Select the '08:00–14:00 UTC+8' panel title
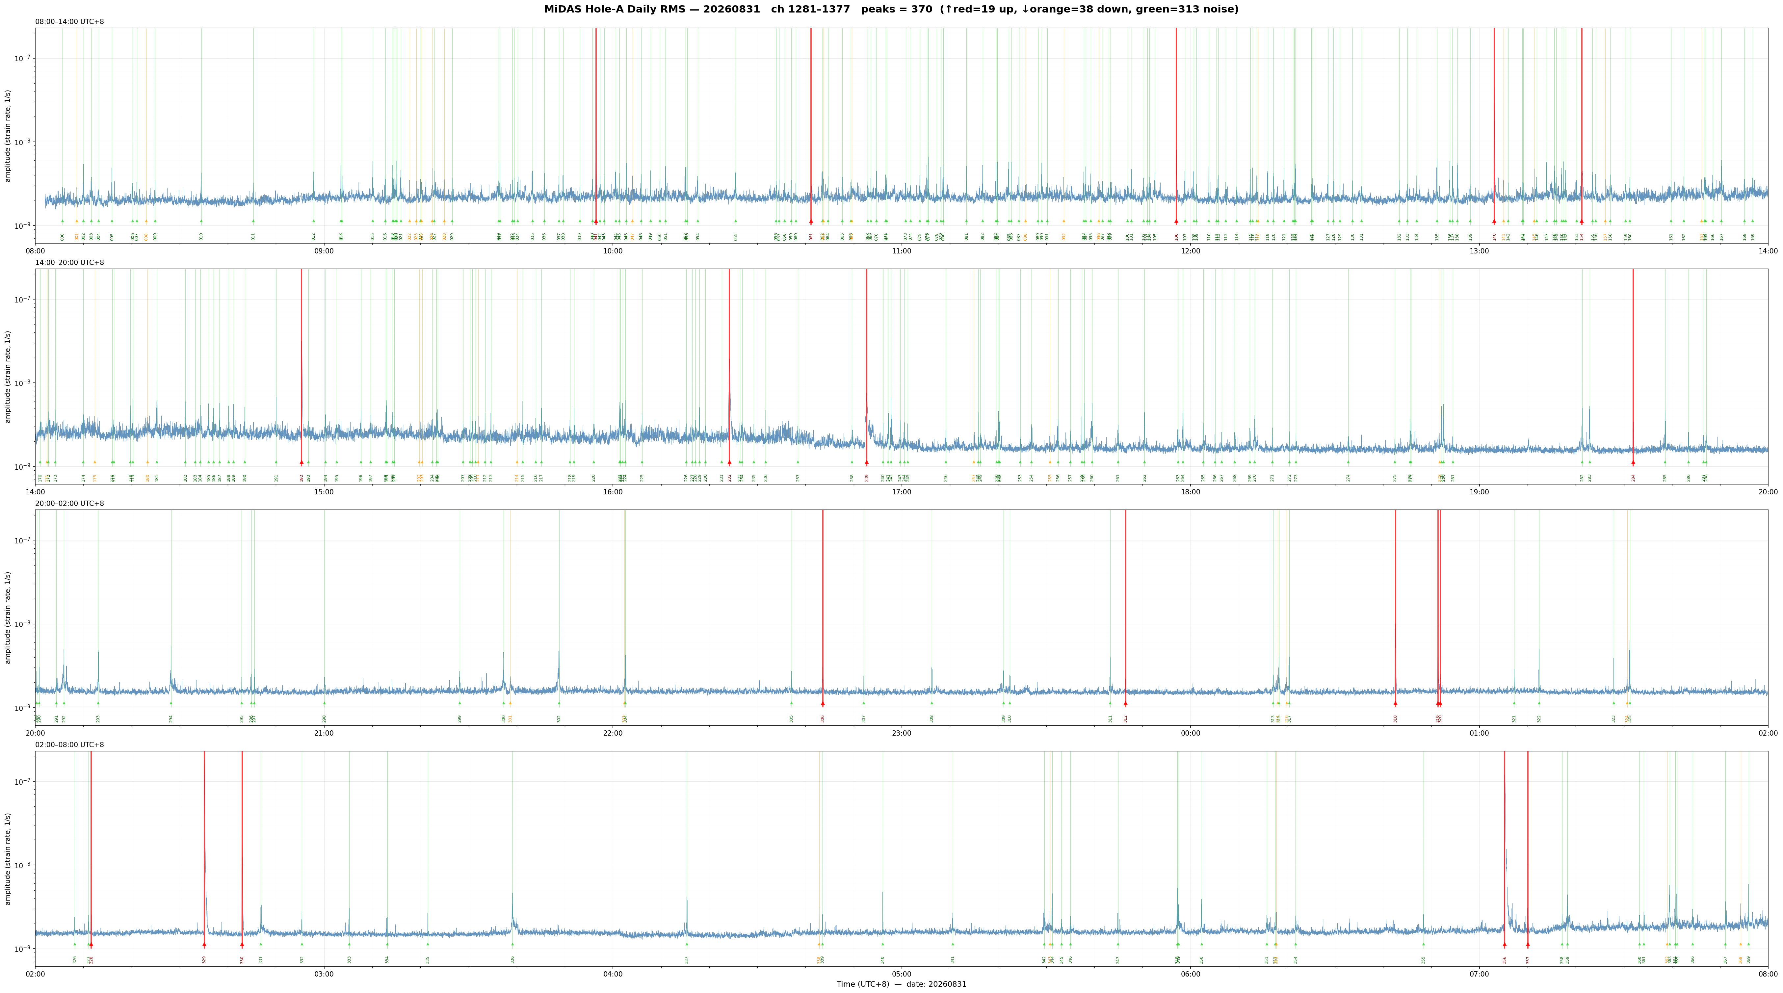Viewport: 1783px width, 993px height. pyautogui.click(x=70, y=22)
